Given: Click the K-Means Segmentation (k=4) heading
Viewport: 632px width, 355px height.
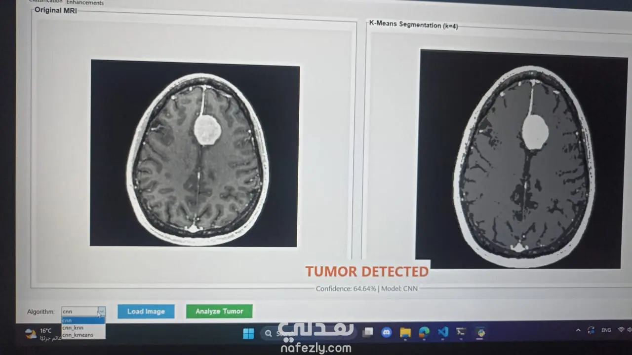Looking at the screenshot, I should click(414, 25).
